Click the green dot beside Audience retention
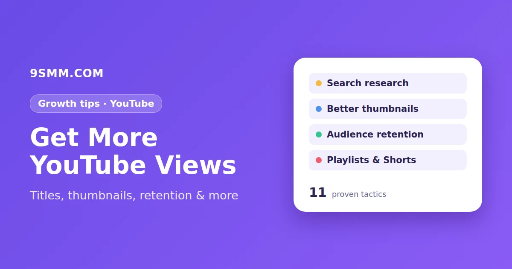 click(x=319, y=134)
